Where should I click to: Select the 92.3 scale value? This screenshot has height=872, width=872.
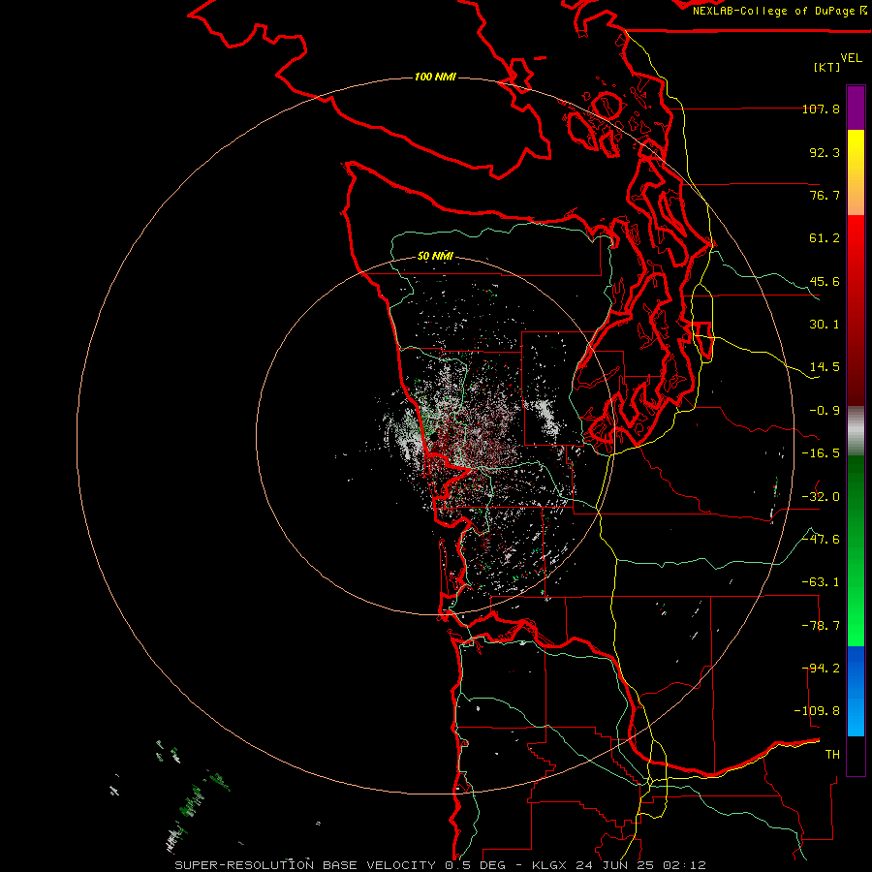coord(825,152)
